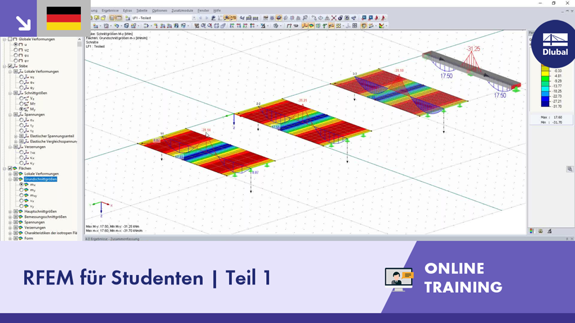Expand the Bemessungsschnittgrößen tree node
This screenshot has height=323, width=575.
(10, 217)
